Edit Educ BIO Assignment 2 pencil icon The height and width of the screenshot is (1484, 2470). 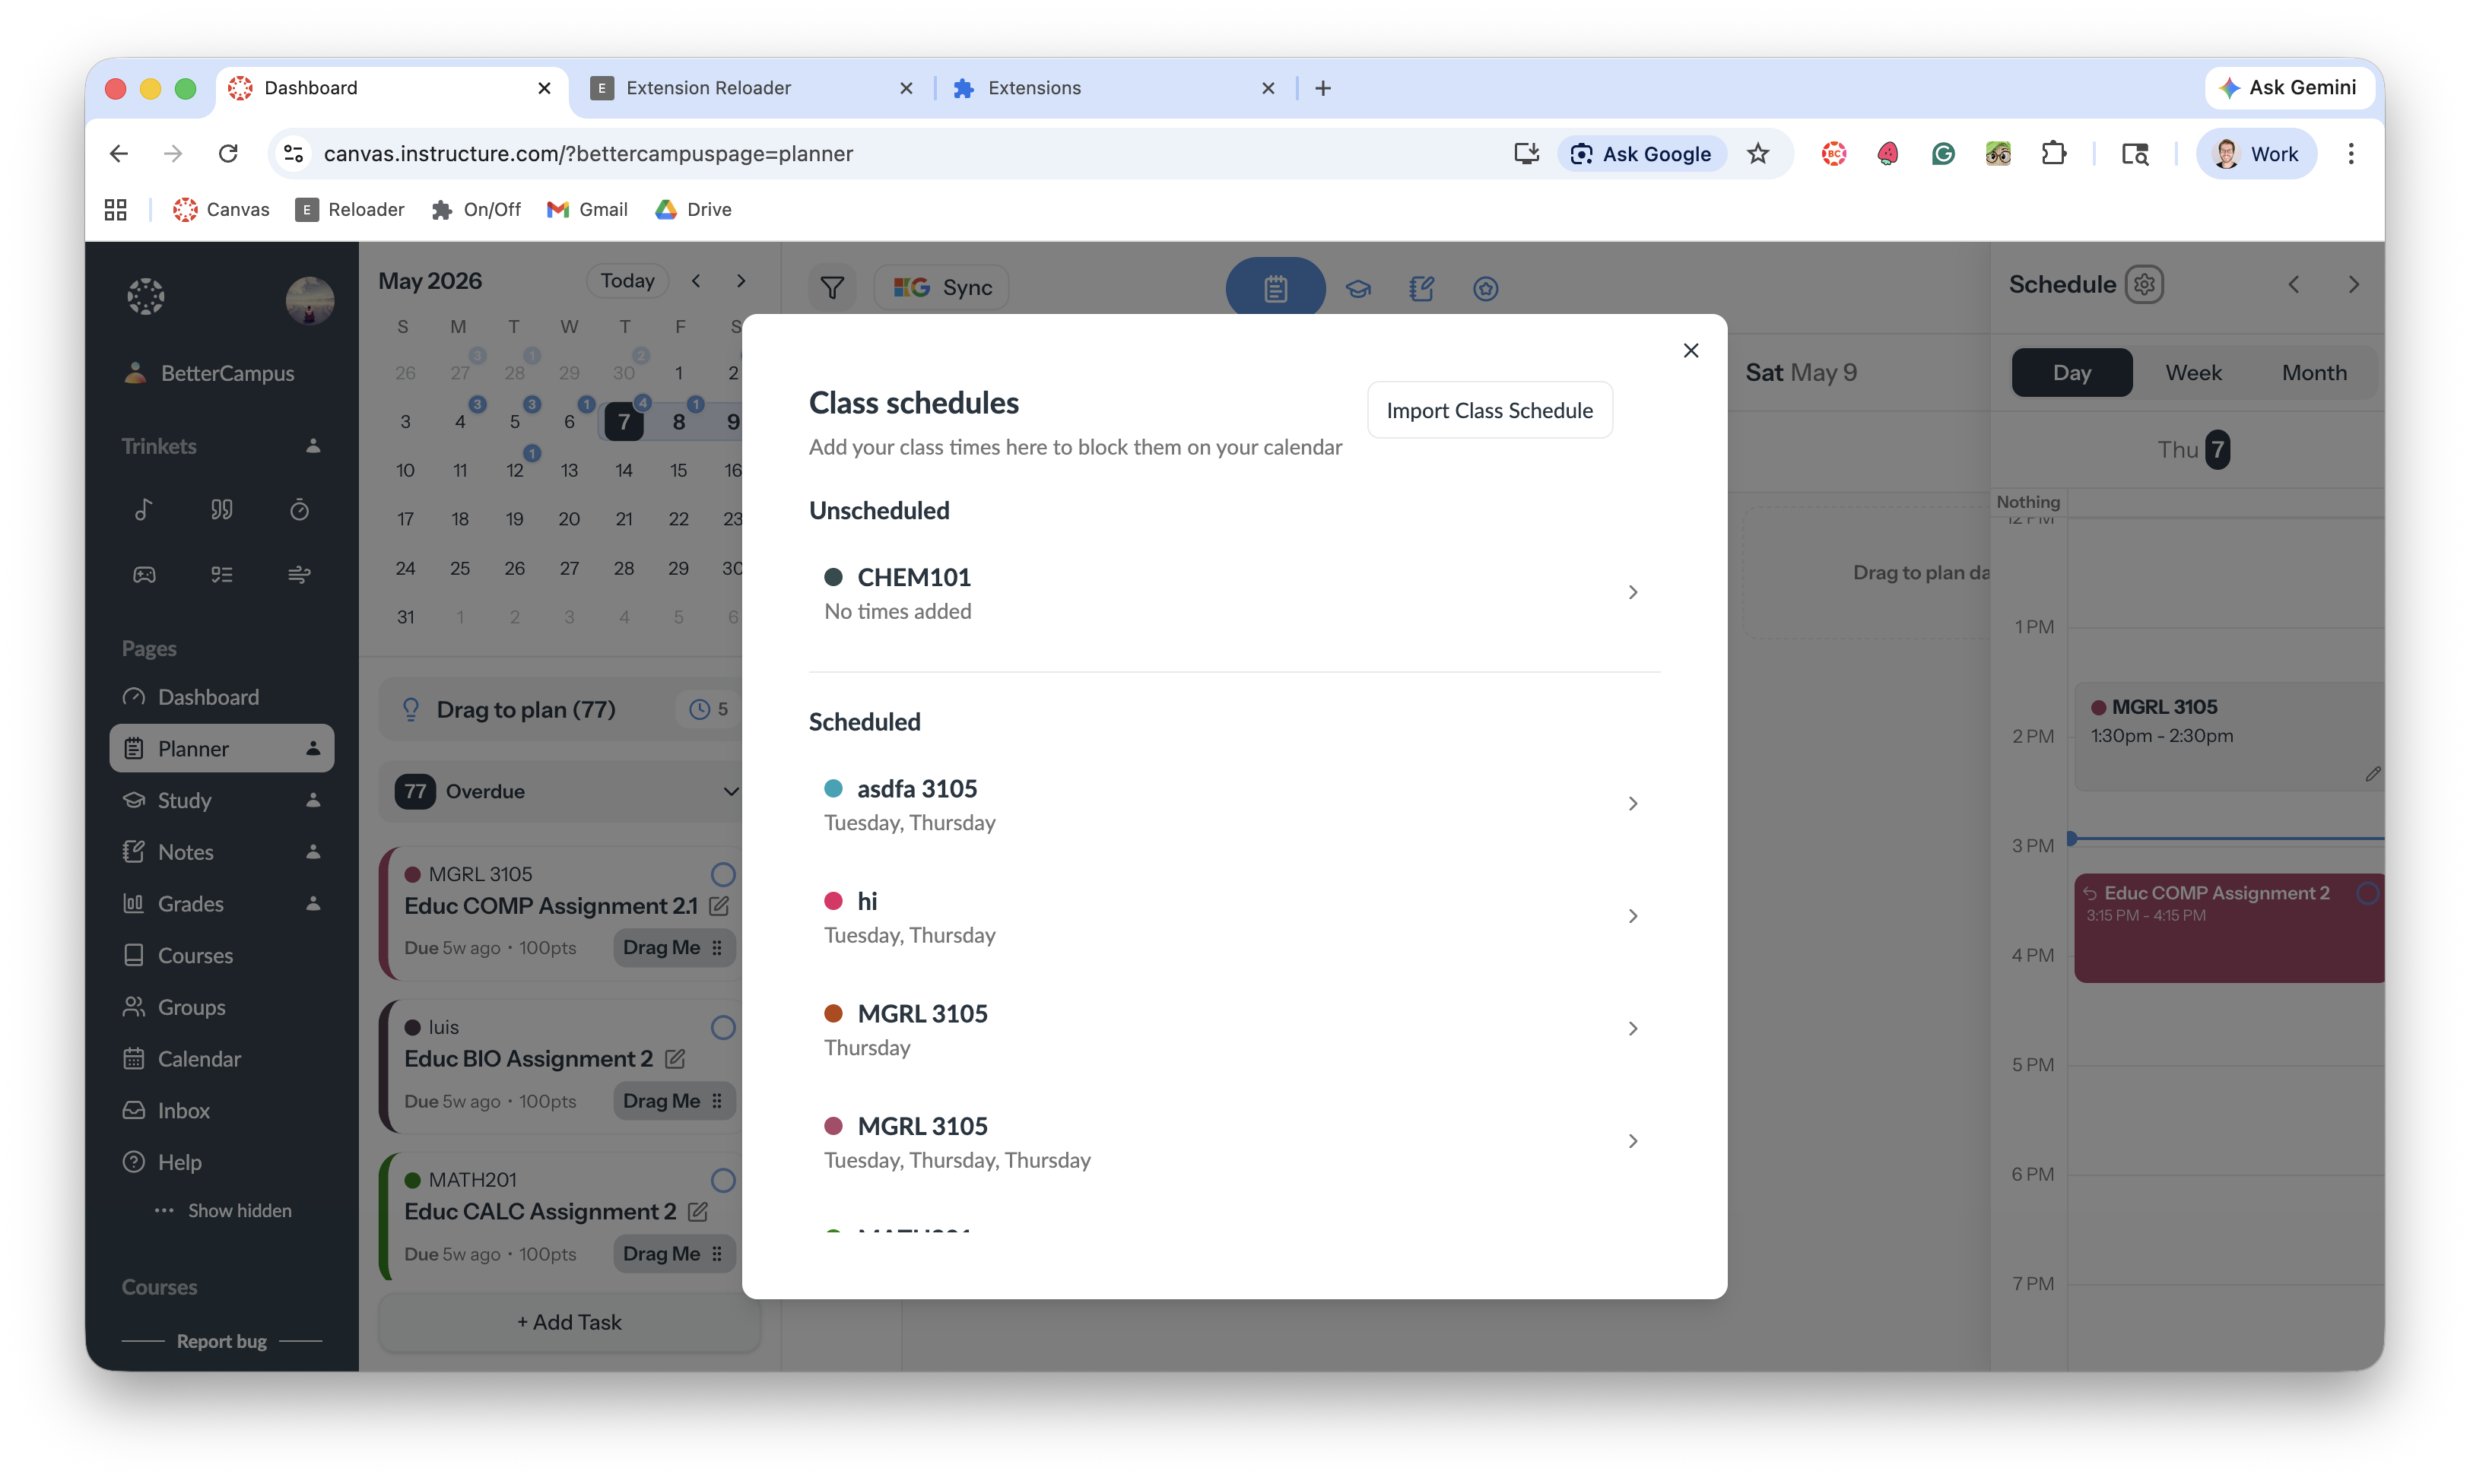675,1059
